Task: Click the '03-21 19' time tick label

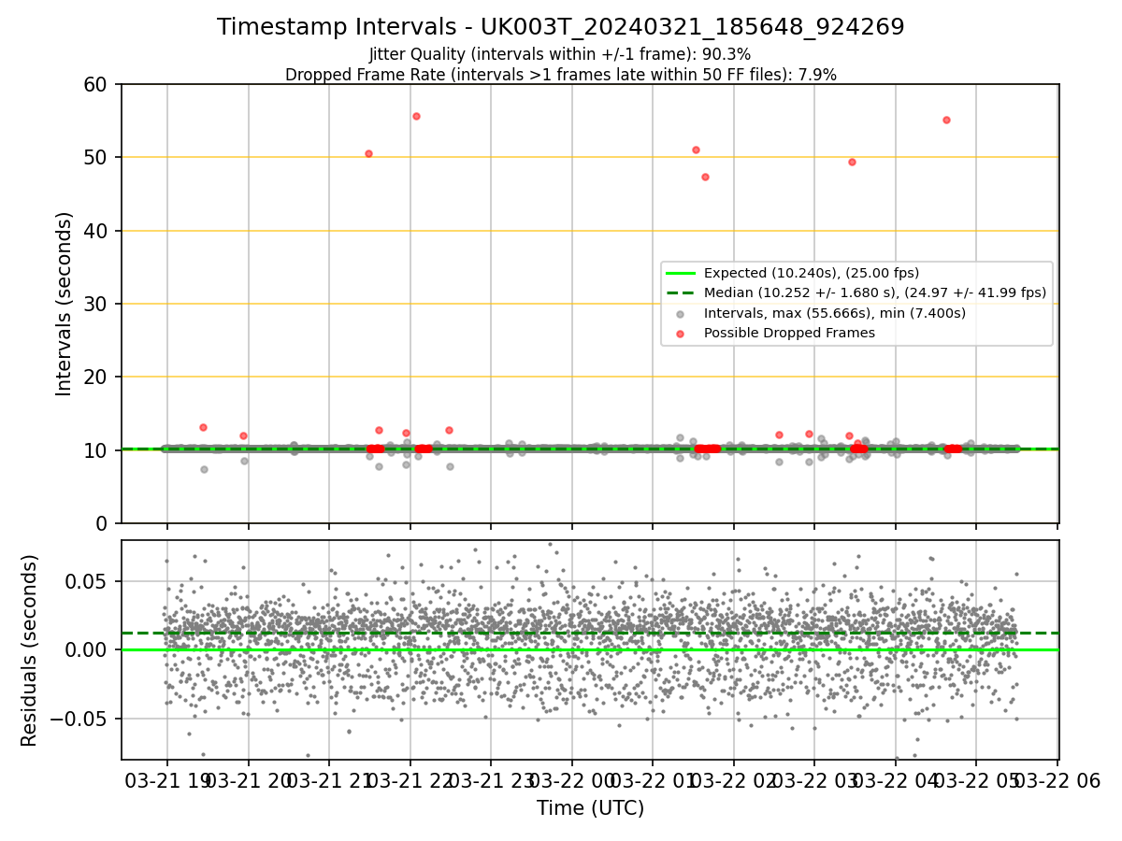Action: [165, 781]
